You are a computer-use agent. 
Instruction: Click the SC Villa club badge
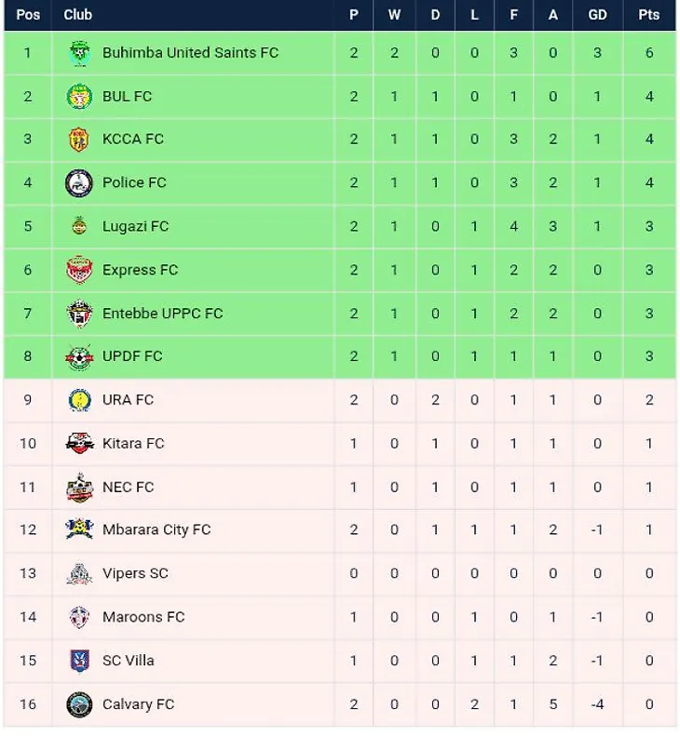(79, 661)
